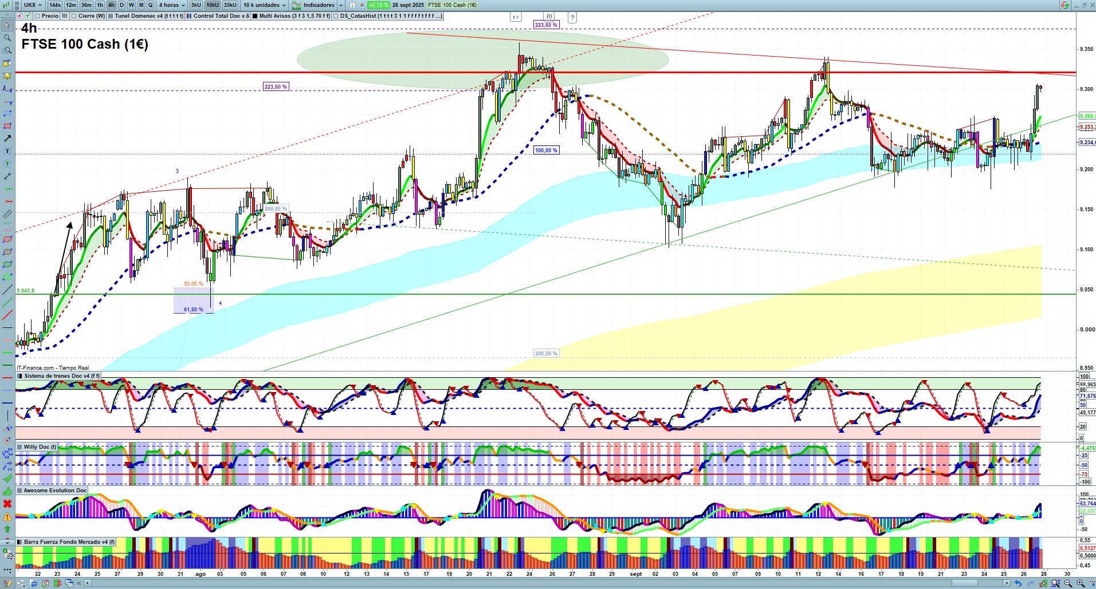Zoom in with bottom magnifier icon
Image resolution: width=1096 pixels, height=589 pixels.
point(1081,583)
